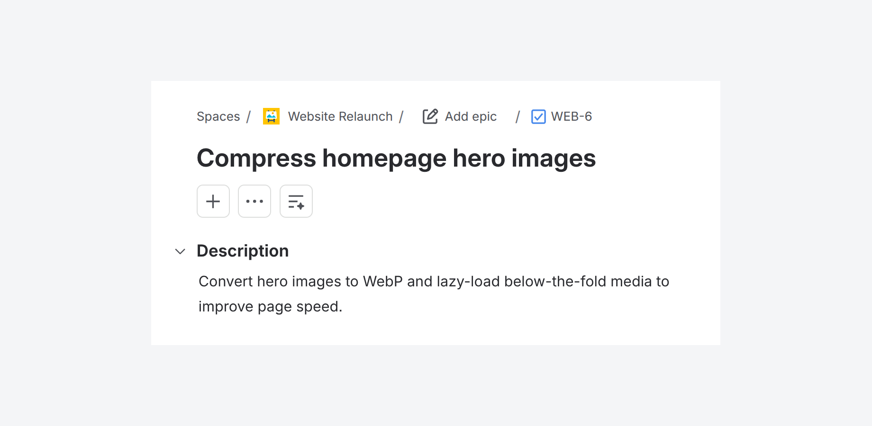This screenshot has width=872, height=426.
Task: Edit the 'Compress homepage hero images' title
Action: coord(396,158)
